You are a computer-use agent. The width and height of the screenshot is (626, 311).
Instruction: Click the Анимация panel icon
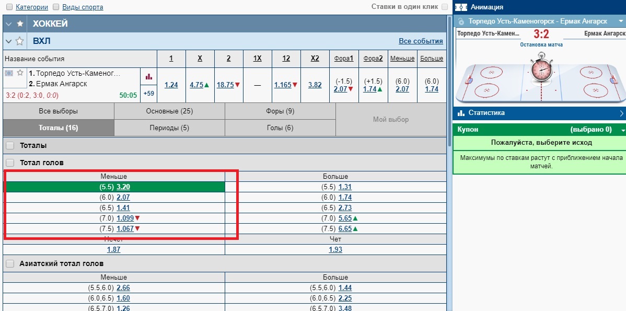click(x=461, y=7)
